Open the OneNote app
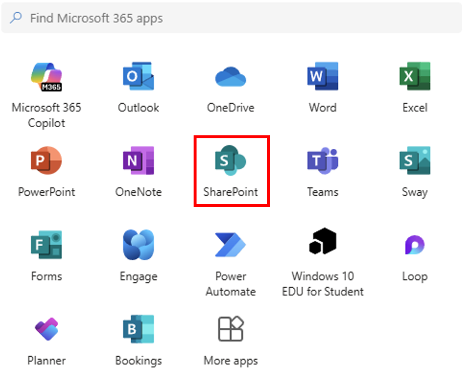 tap(138, 161)
